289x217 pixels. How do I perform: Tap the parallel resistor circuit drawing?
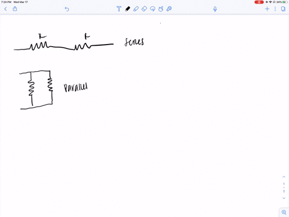pos(36,90)
